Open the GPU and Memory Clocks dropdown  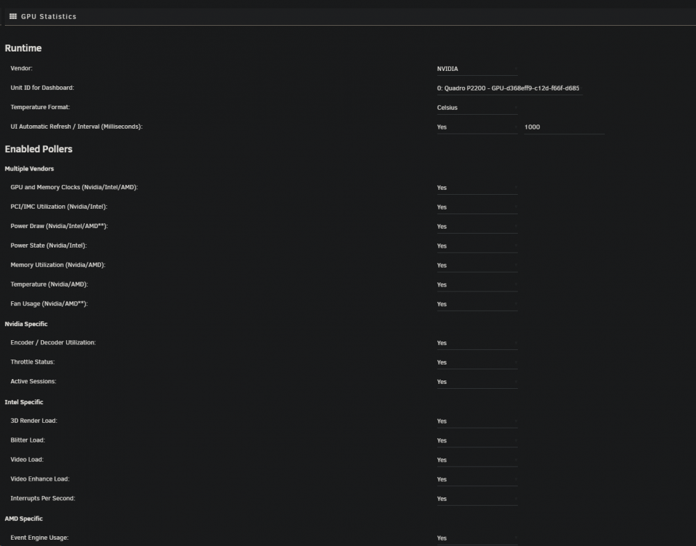click(477, 188)
